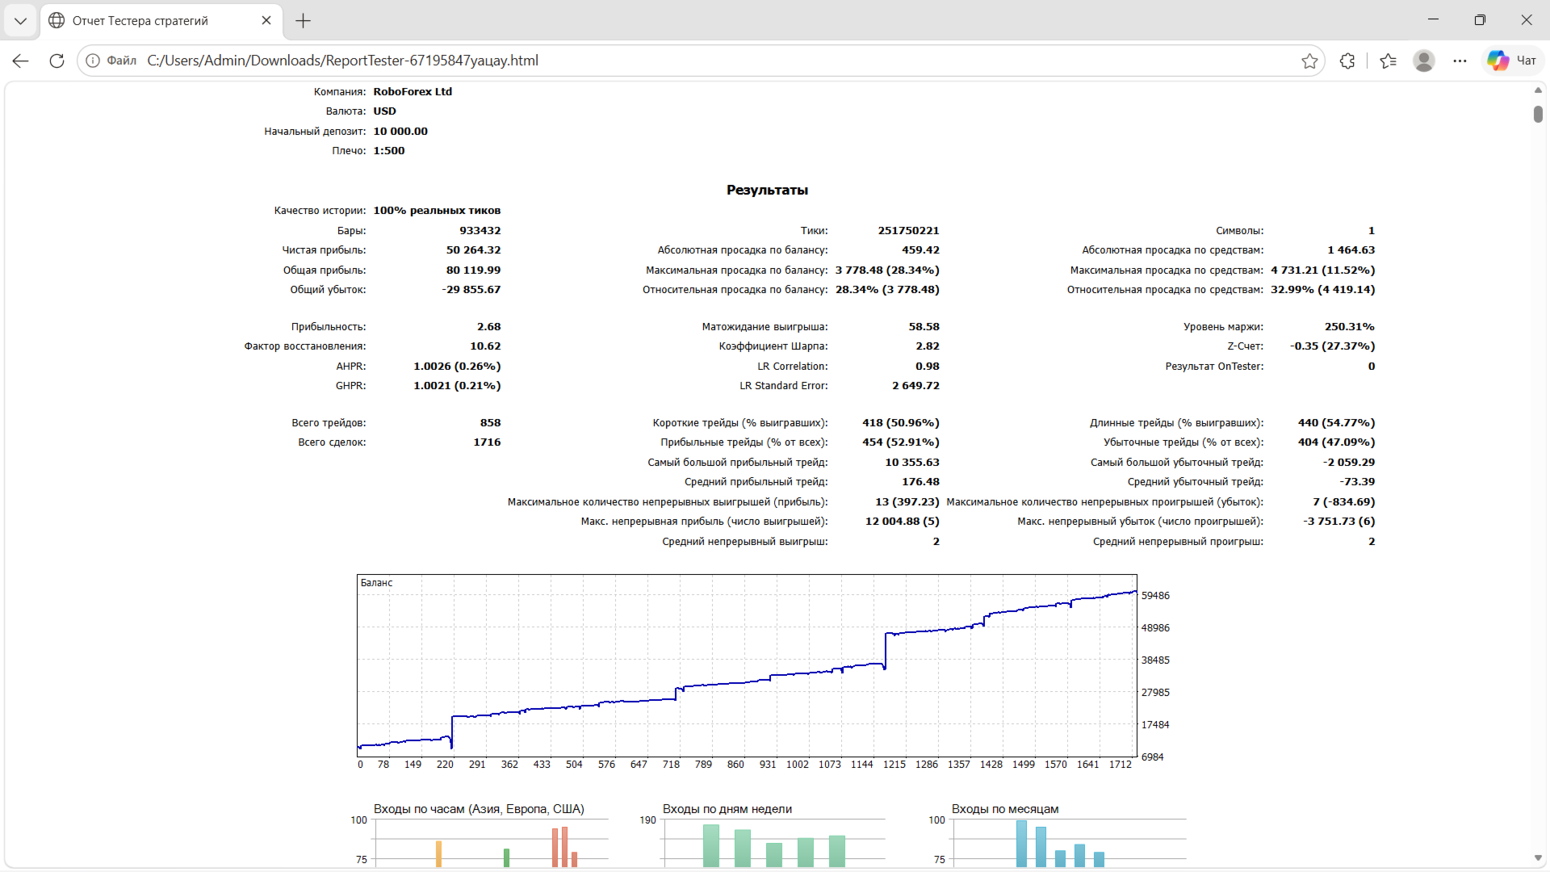
Task: Click the scrollbar down arrow
Action: click(1538, 857)
